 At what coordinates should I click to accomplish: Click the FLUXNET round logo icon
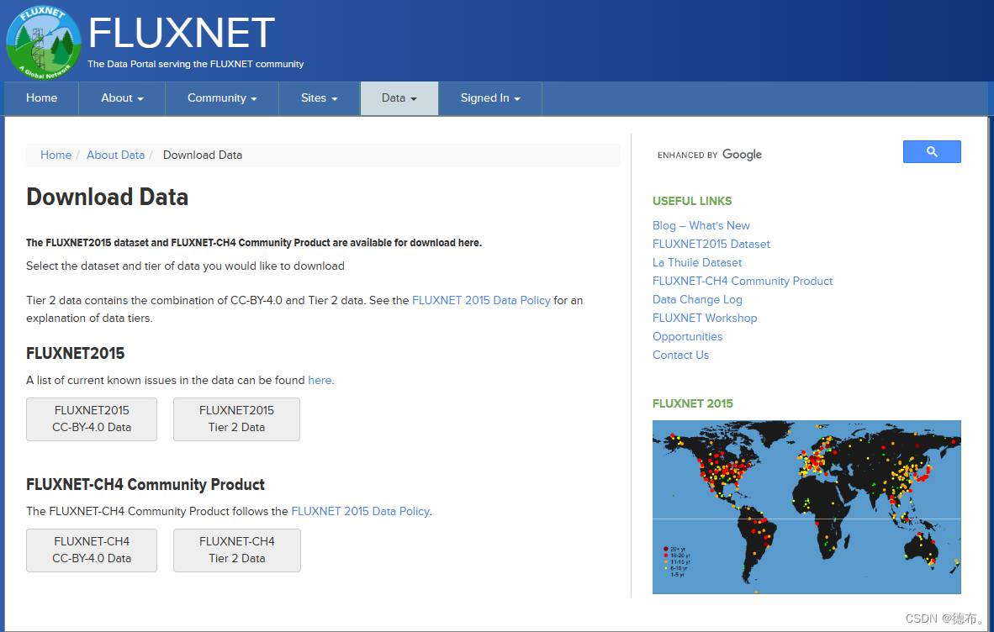[x=44, y=42]
